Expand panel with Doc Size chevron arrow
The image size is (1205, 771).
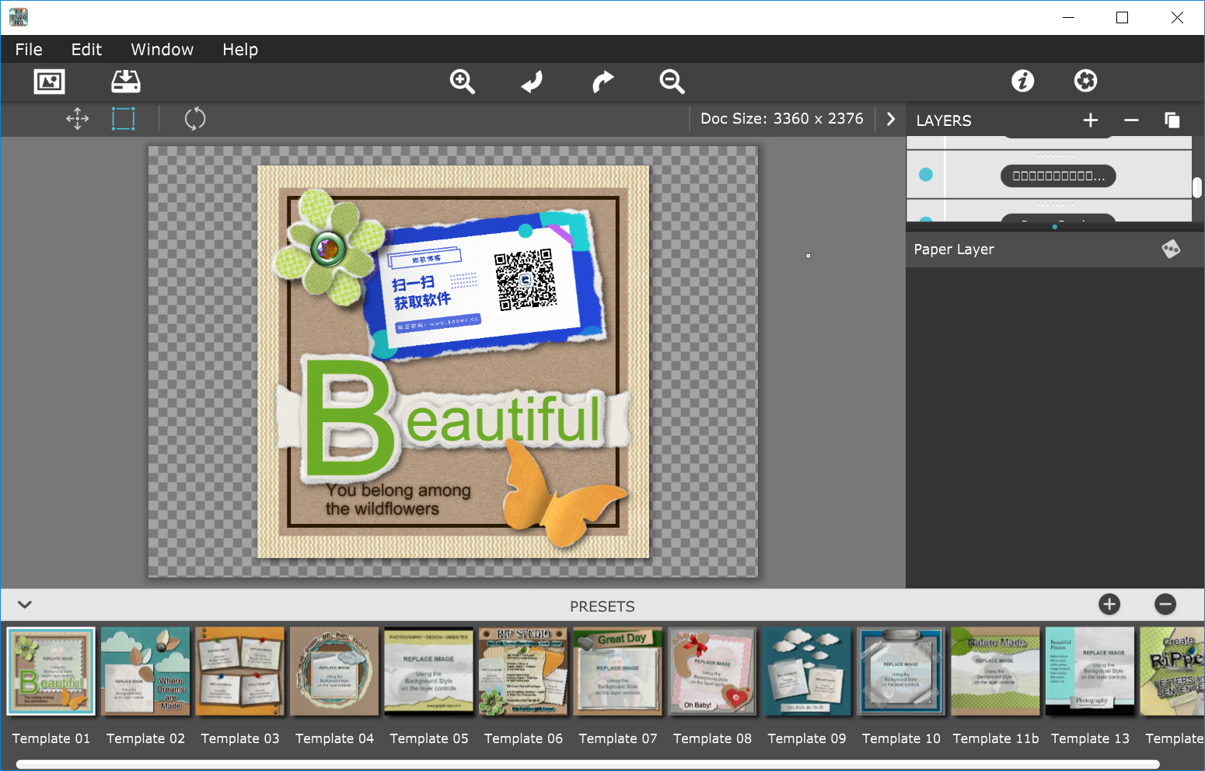(891, 119)
